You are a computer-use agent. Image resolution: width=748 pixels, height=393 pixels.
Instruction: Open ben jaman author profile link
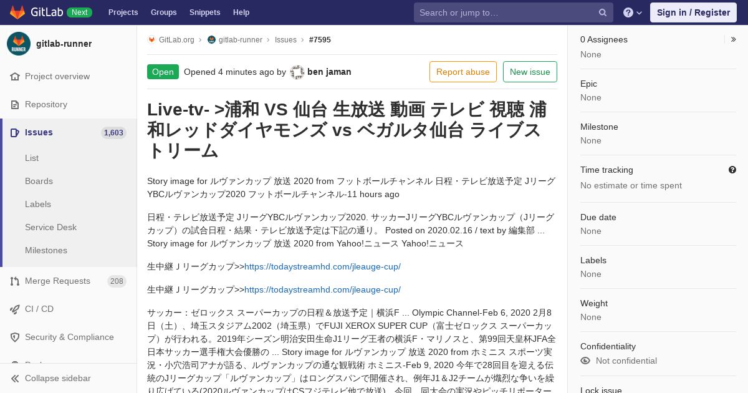[x=329, y=72]
